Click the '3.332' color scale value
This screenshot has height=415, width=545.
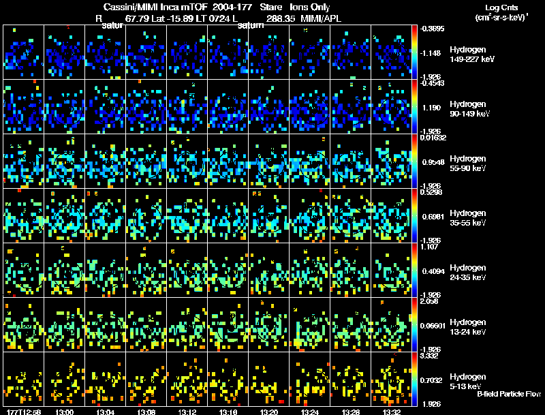429,356
